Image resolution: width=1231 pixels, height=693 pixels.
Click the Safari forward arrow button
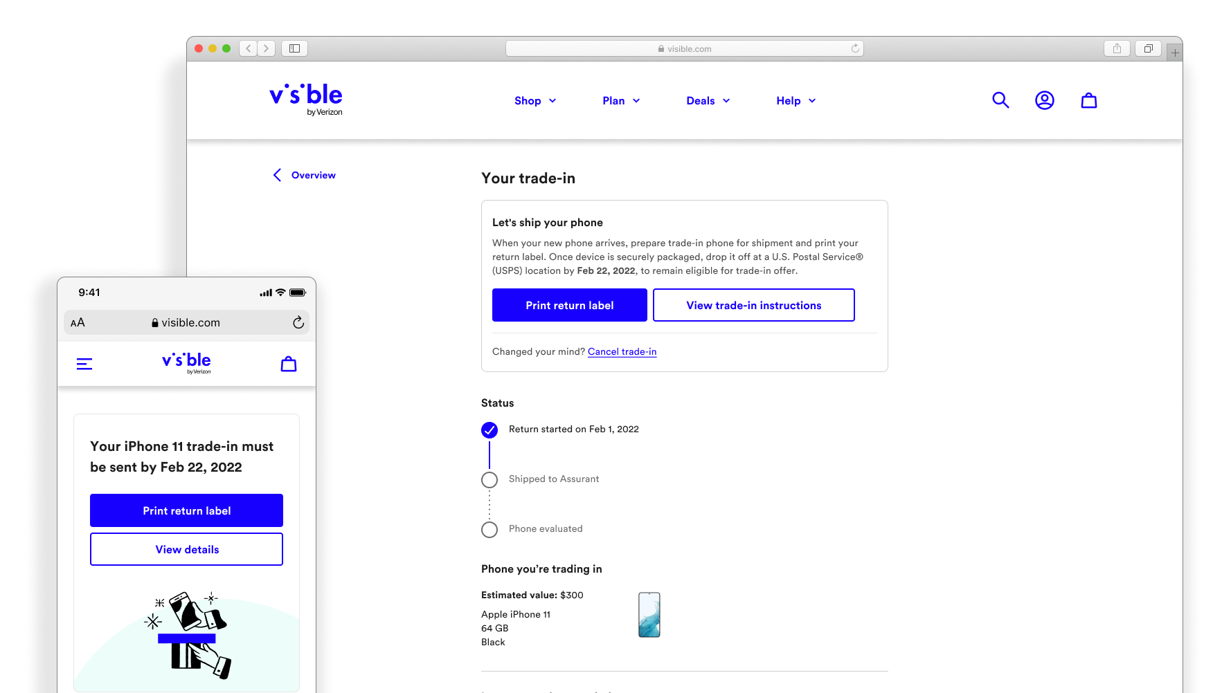click(267, 48)
